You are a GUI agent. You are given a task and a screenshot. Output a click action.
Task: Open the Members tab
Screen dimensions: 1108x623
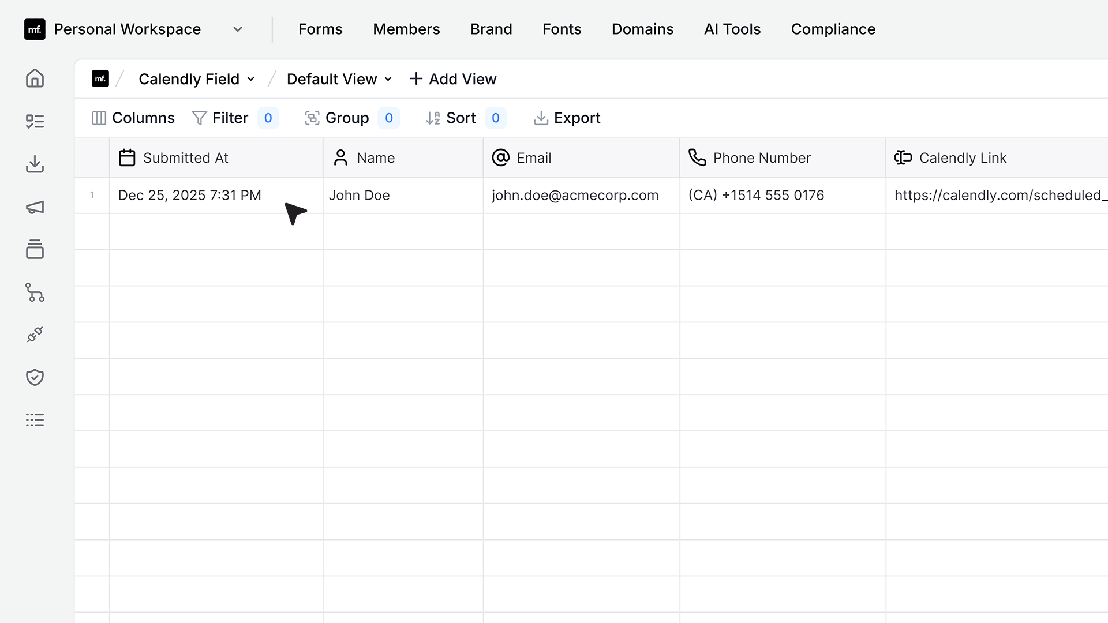406,29
